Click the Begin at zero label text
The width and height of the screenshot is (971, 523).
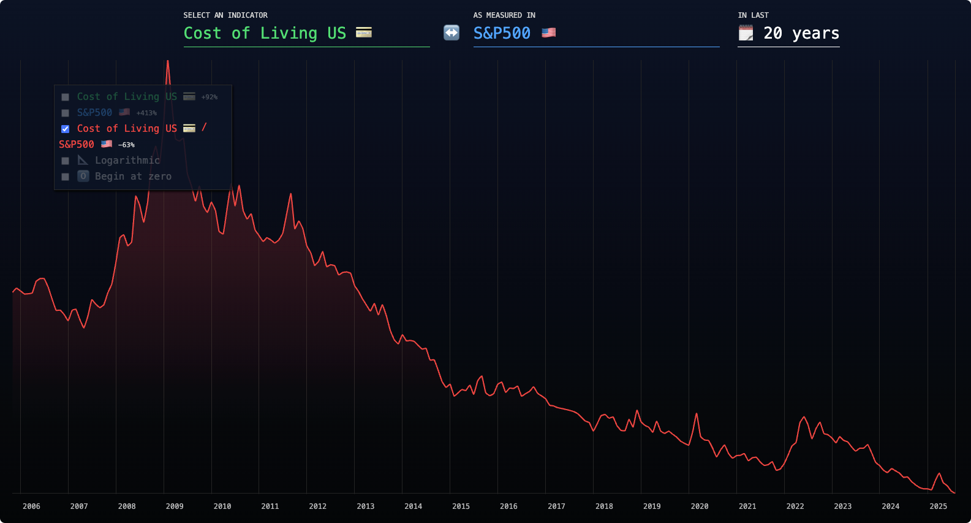[x=133, y=176]
